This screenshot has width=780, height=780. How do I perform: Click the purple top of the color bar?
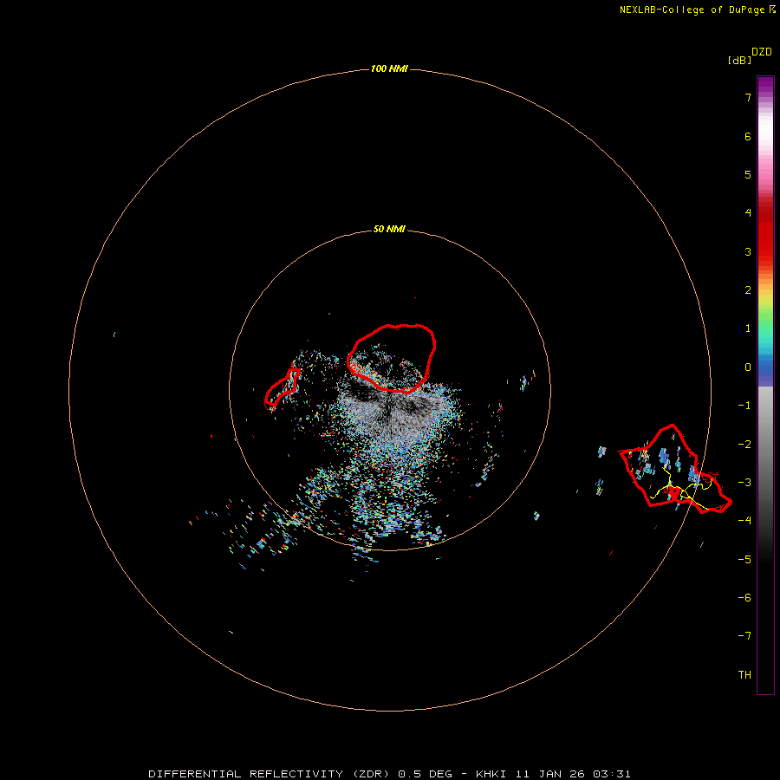765,86
